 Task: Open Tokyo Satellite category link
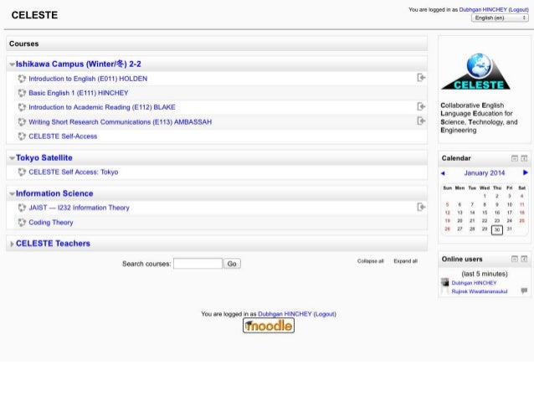click(x=44, y=157)
